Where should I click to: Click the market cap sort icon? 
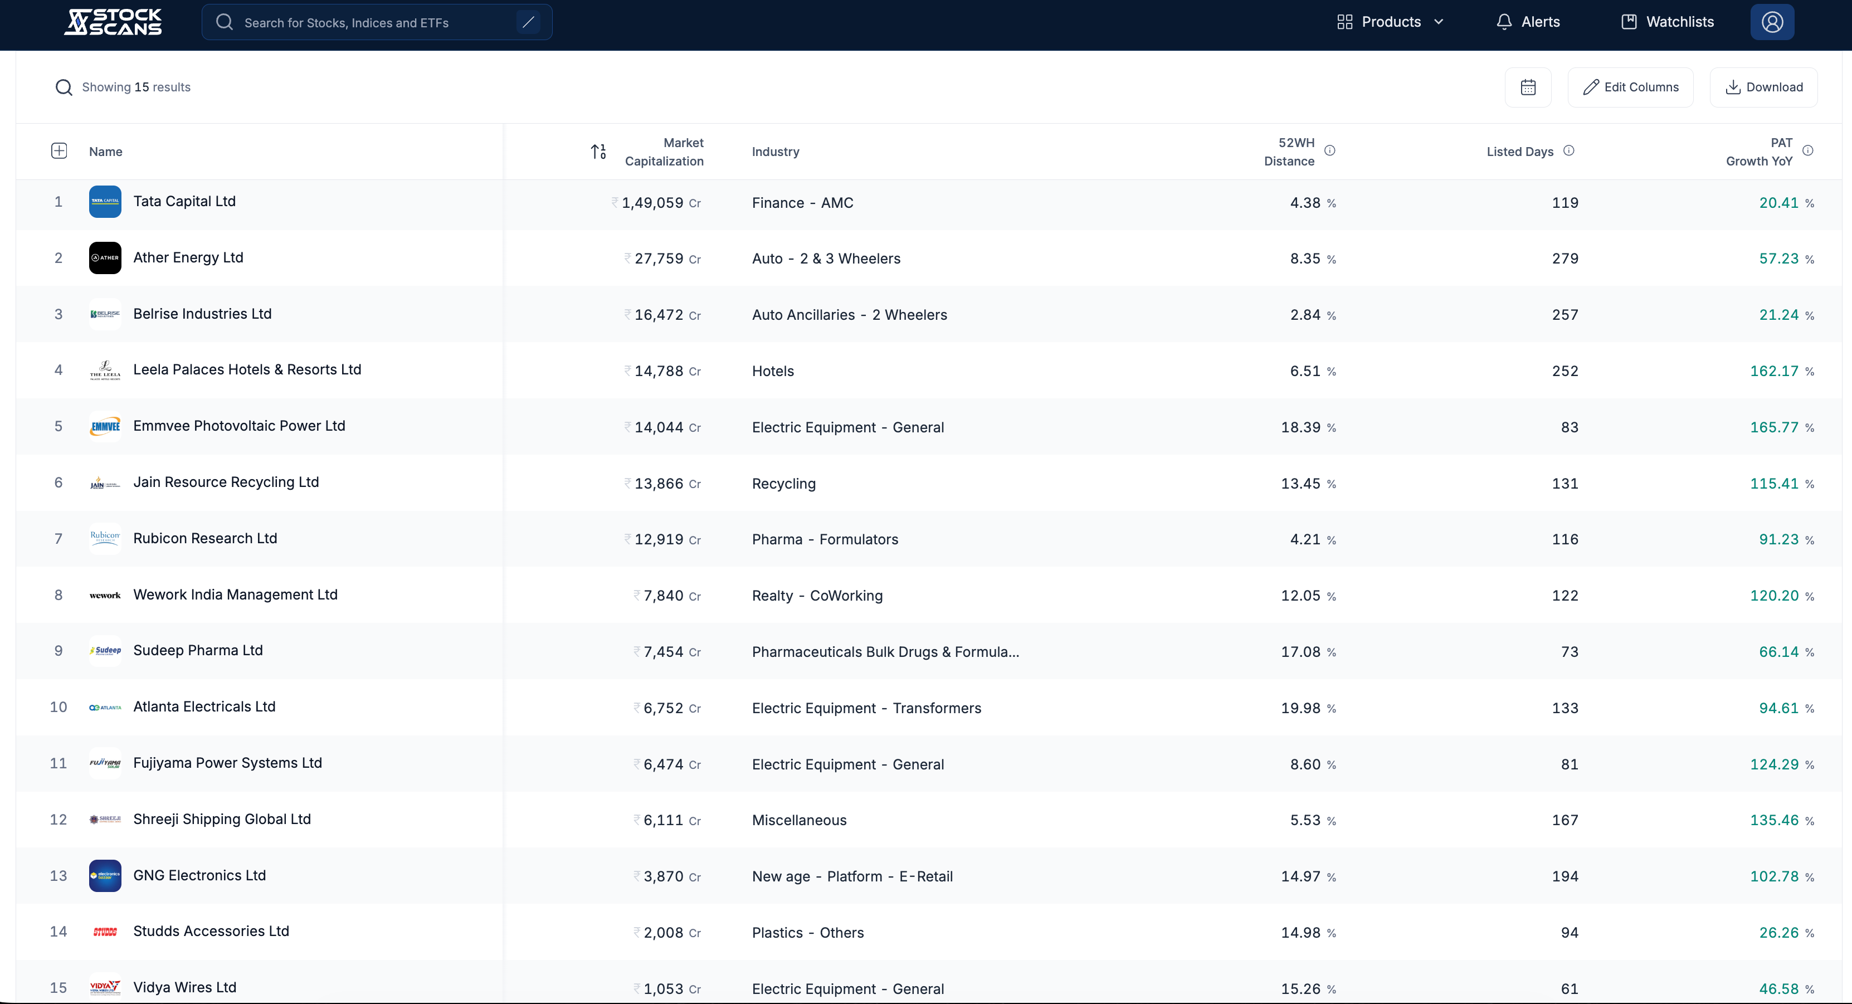click(x=598, y=151)
